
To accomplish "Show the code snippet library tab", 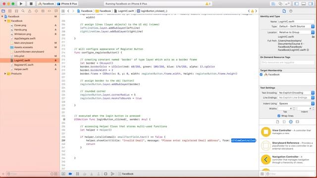I will click(284, 122).
